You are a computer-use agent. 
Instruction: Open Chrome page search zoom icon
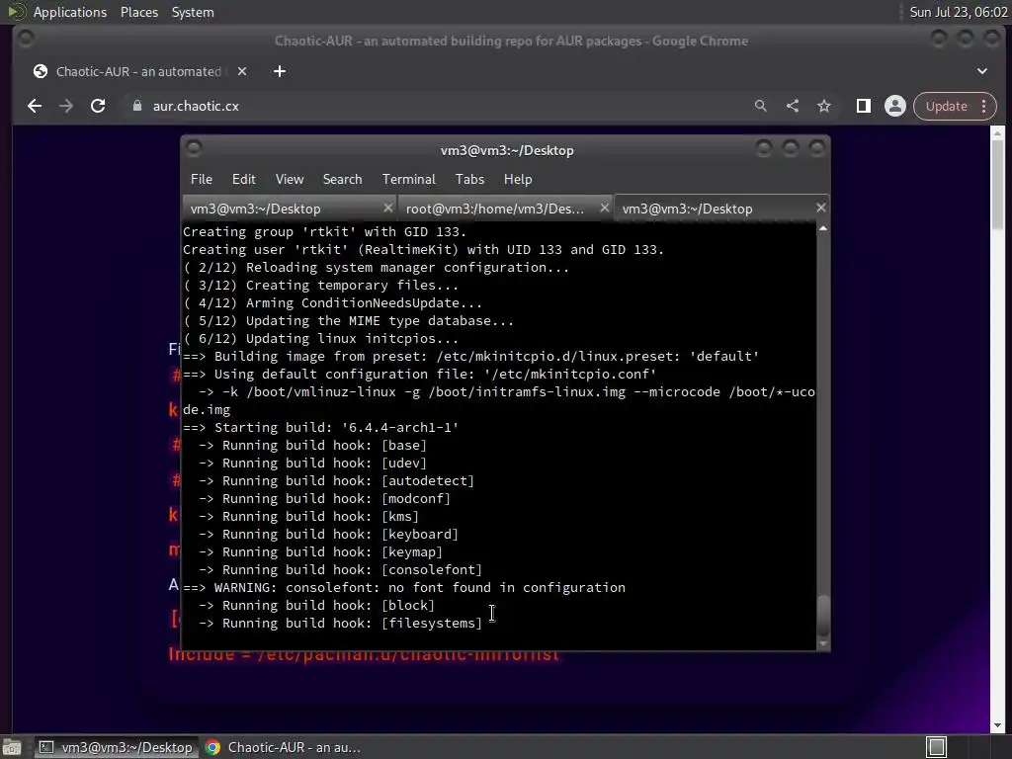pyautogui.click(x=761, y=106)
